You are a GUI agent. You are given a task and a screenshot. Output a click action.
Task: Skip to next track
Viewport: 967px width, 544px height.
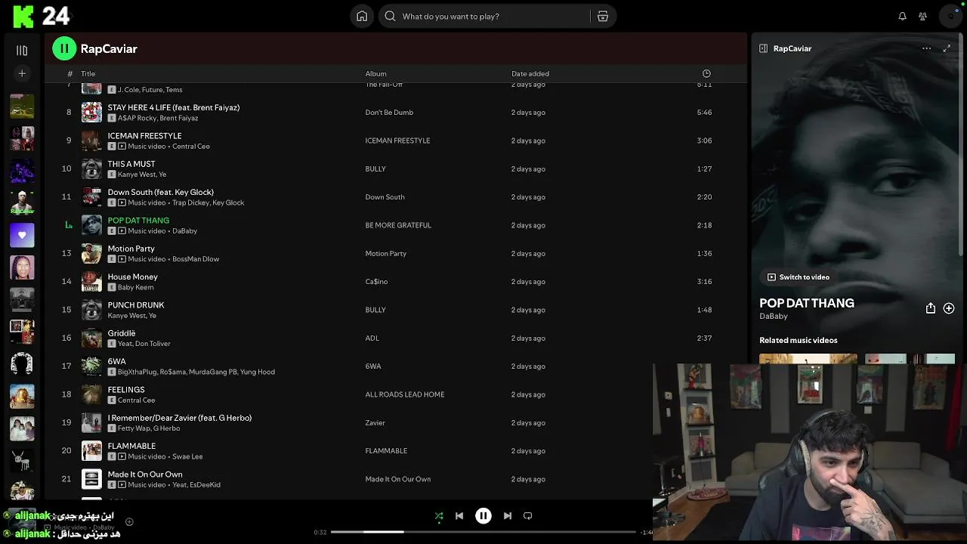click(x=508, y=516)
